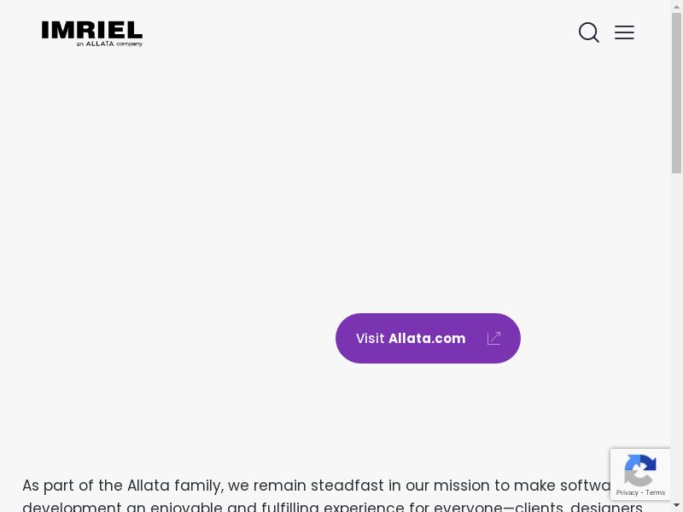
Task: Open the reCAPTCHA Terms link
Action: pos(656,492)
